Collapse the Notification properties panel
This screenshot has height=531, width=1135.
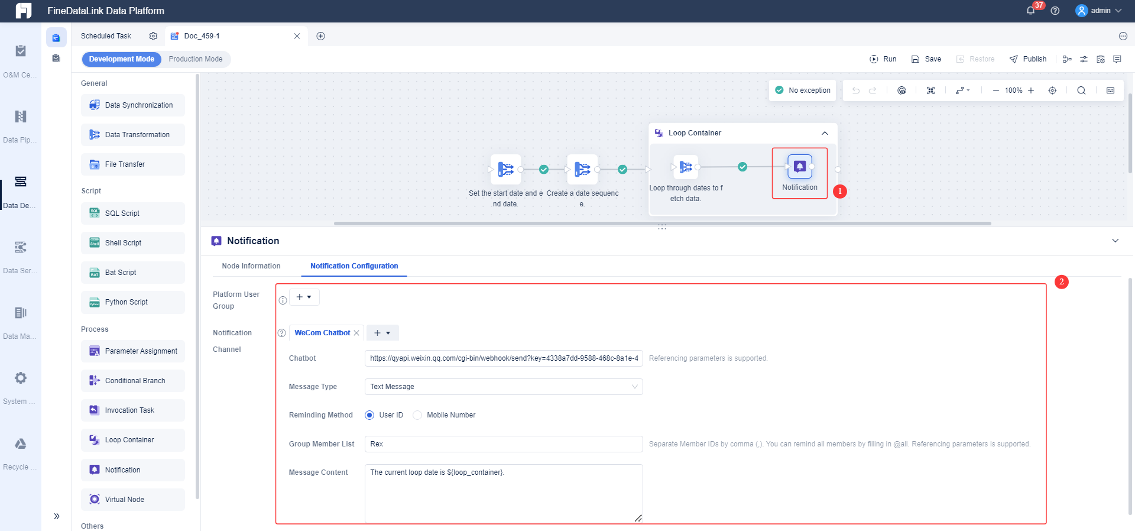(x=1115, y=241)
